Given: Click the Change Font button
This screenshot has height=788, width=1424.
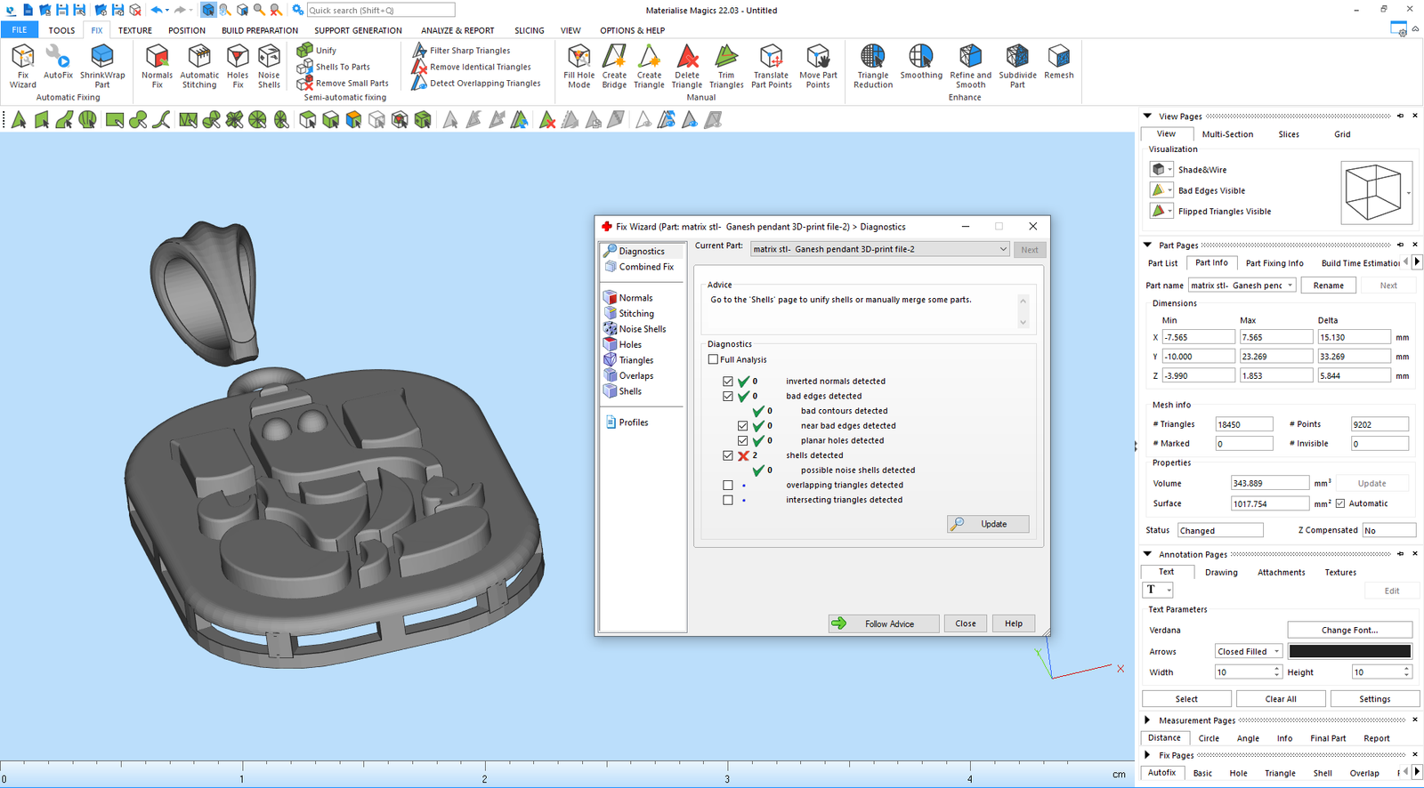Looking at the screenshot, I should point(1349,630).
